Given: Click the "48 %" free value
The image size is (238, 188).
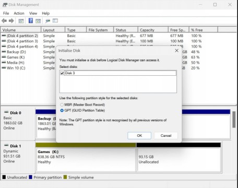Looking at the screenshot, I should 195,52.
